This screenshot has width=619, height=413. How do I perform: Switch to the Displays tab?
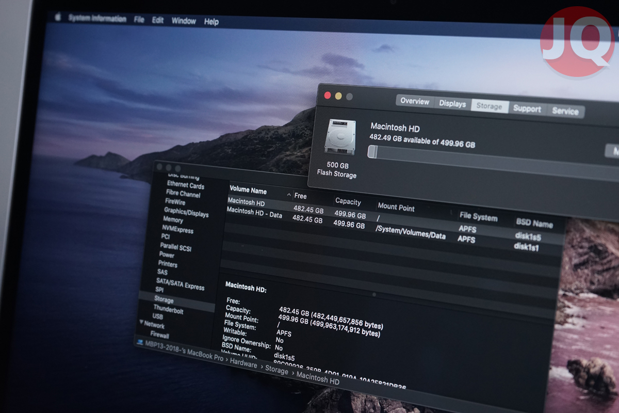click(x=452, y=104)
